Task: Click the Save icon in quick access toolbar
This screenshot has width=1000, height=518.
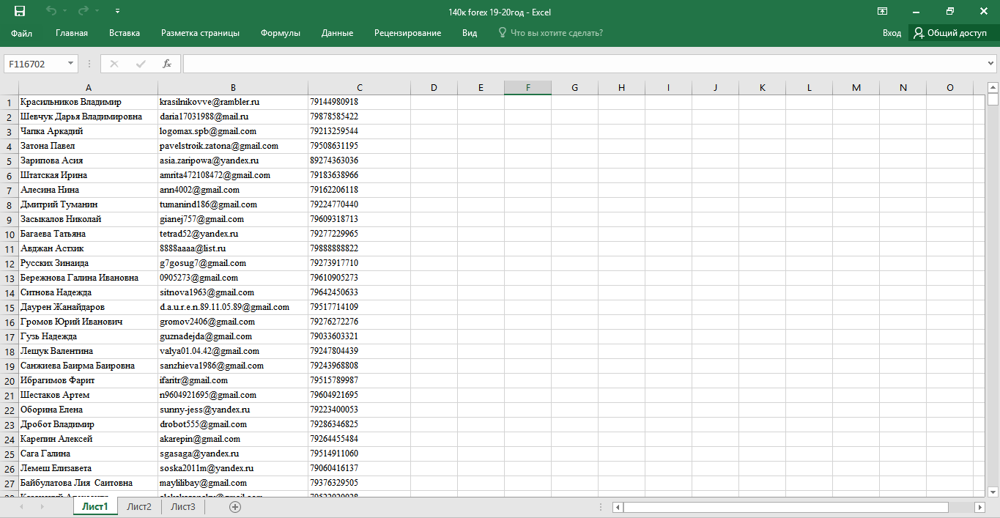Action: point(20,12)
